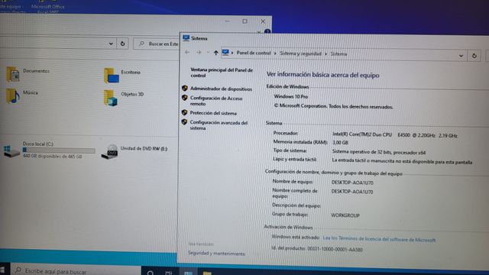Viewport: 489px width, 275px height.
Task: Open Seguridad y mantenimiento link
Action: pyautogui.click(x=216, y=254)
